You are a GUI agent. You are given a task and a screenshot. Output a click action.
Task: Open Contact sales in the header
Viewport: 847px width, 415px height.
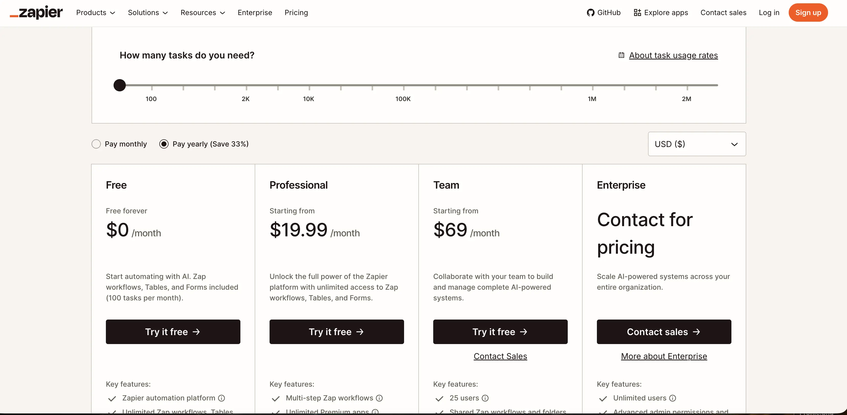[x=723, y=13]
